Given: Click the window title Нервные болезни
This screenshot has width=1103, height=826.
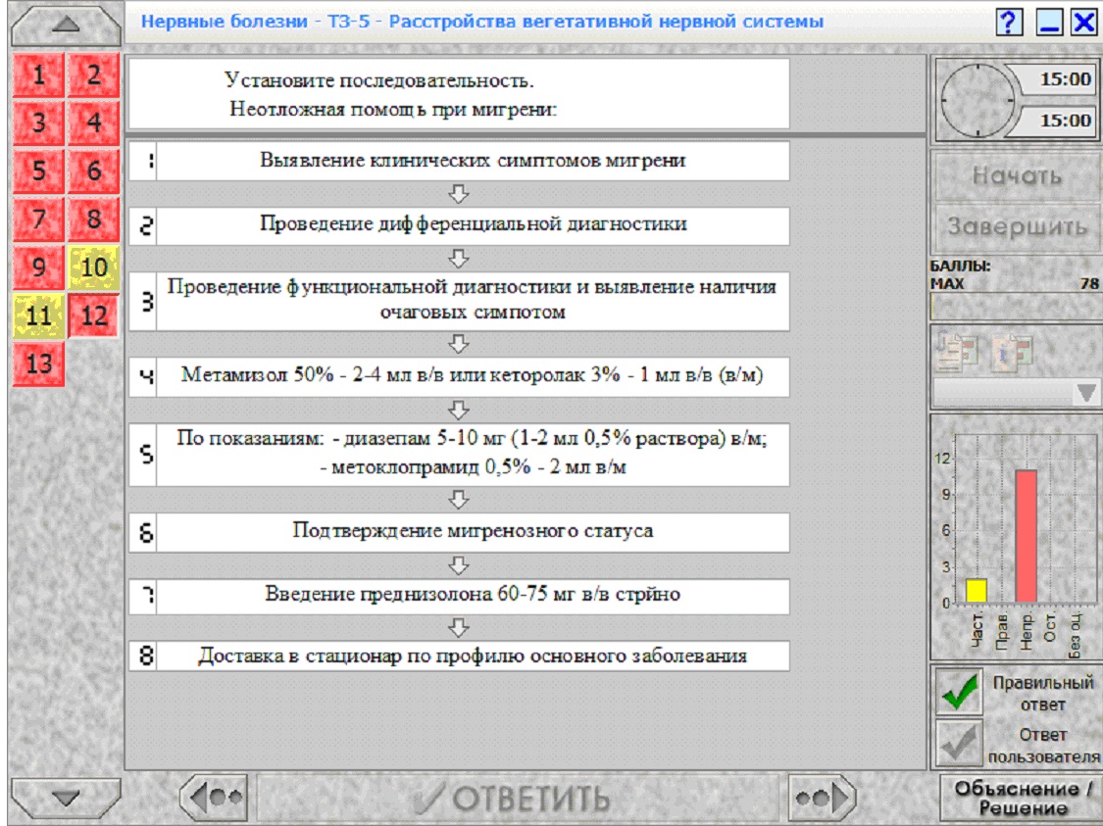Looking at the screenshot, I should pyautogui.click(x=481, y=22).
